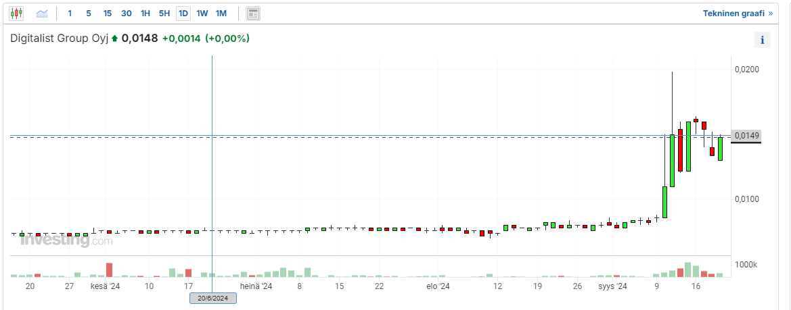Click the 0,0148 last price value

coord(140,38)
